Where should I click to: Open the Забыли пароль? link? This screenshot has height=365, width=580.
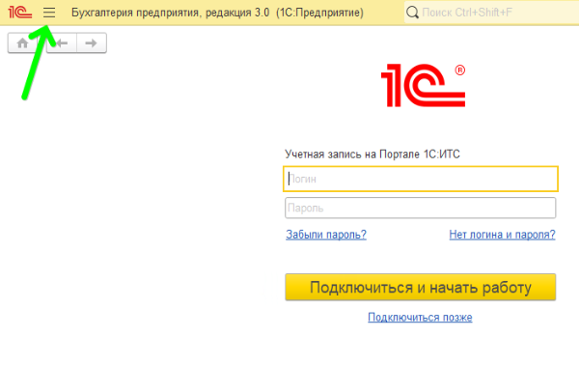coord(326,235)
